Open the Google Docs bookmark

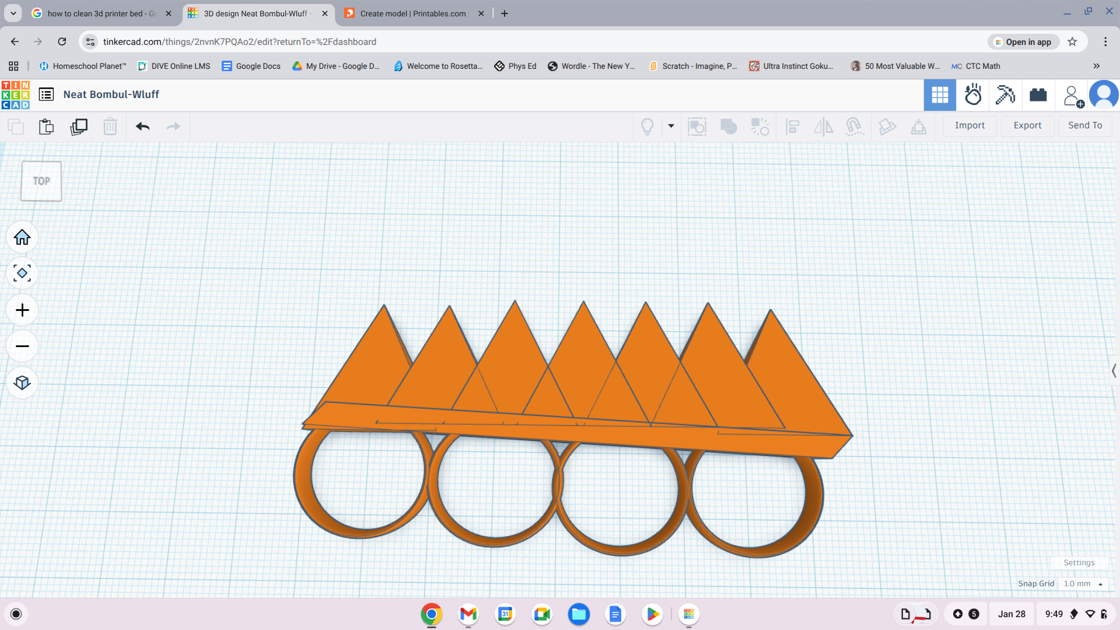(251, 66)
